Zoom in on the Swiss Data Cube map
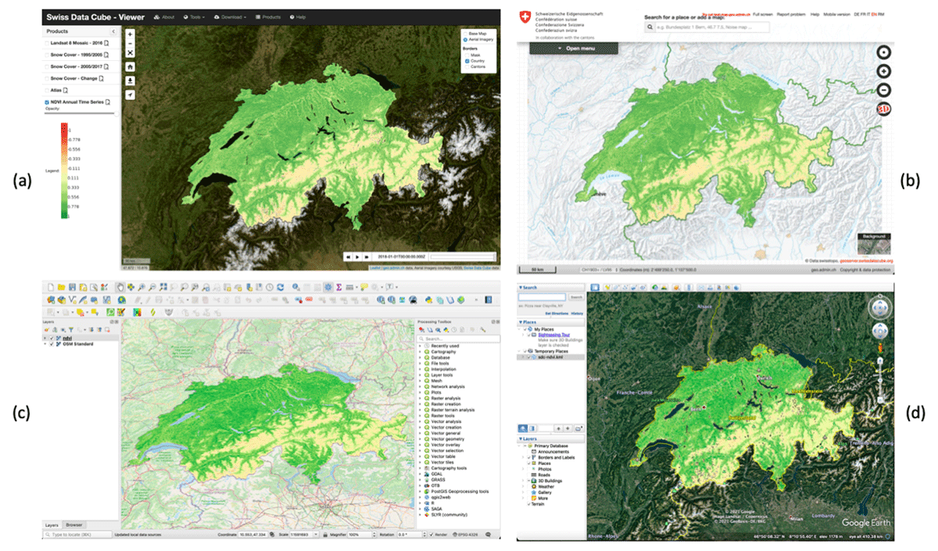The image size is (938, 551). pos(130,34)
